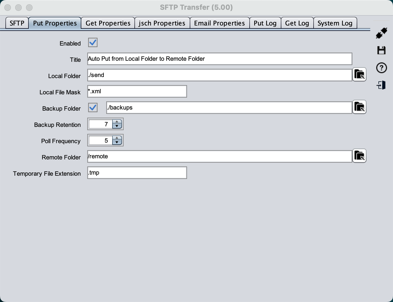Increase Poll Frequency with up arrow

click(x=117, y=138)
